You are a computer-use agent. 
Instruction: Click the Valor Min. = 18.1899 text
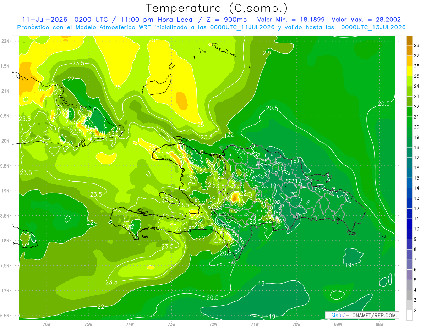(291, 20)
